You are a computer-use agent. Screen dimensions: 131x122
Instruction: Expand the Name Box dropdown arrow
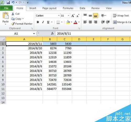(x=34, y=34)
